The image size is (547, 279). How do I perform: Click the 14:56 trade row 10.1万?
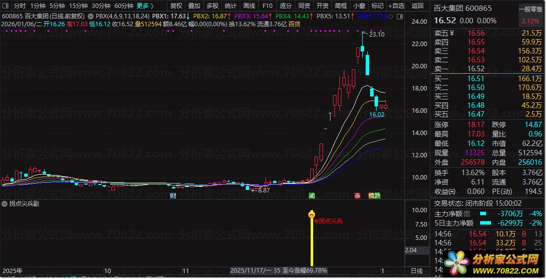coord(488,233)
